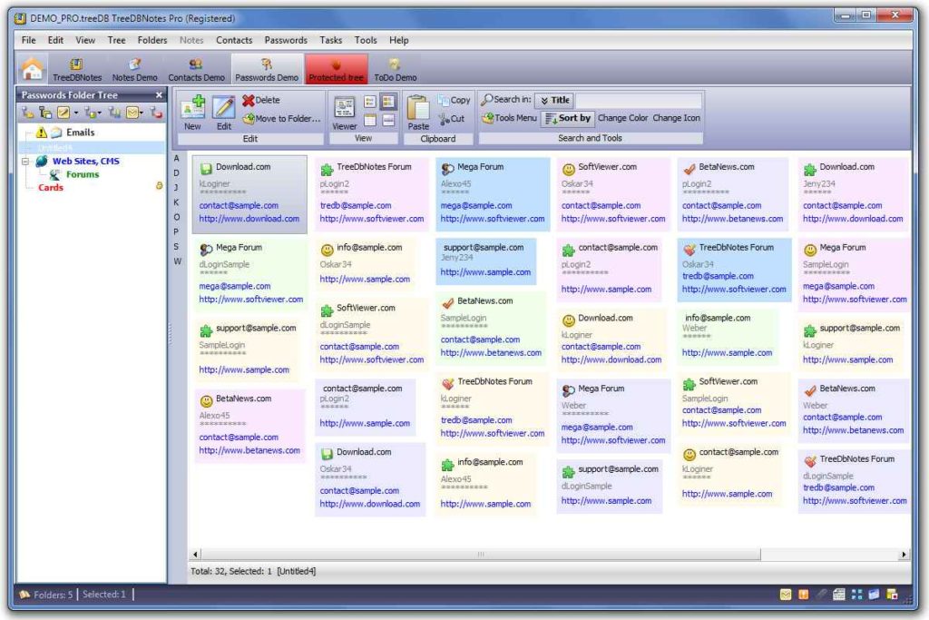Image resolution: width=929 pixels, height=620 pixels.
Task: Click the Home icon in the tab bar
Action: (x=32, y=69)
